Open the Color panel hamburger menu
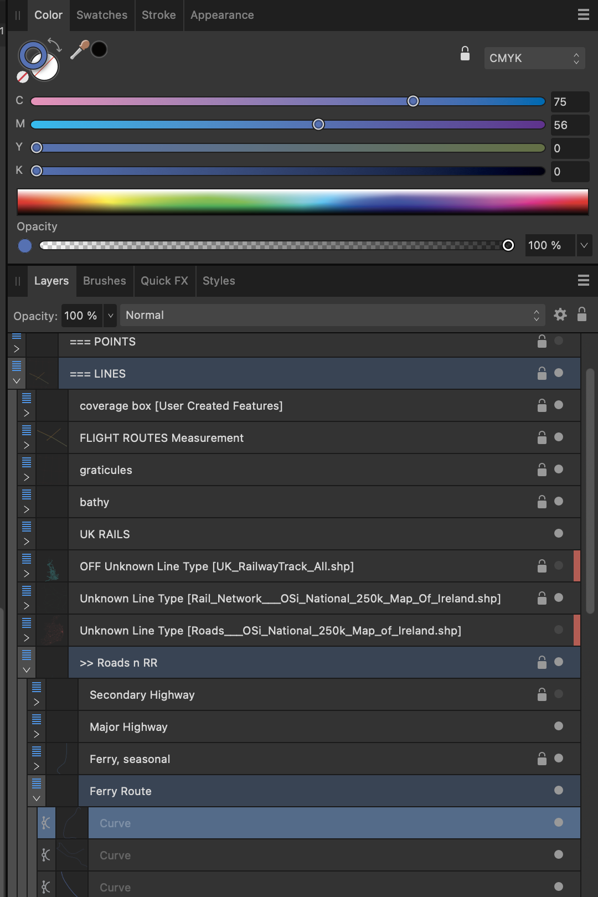Image resolution: width=598 pixels, height=897 pixels. tap(583, 15)
